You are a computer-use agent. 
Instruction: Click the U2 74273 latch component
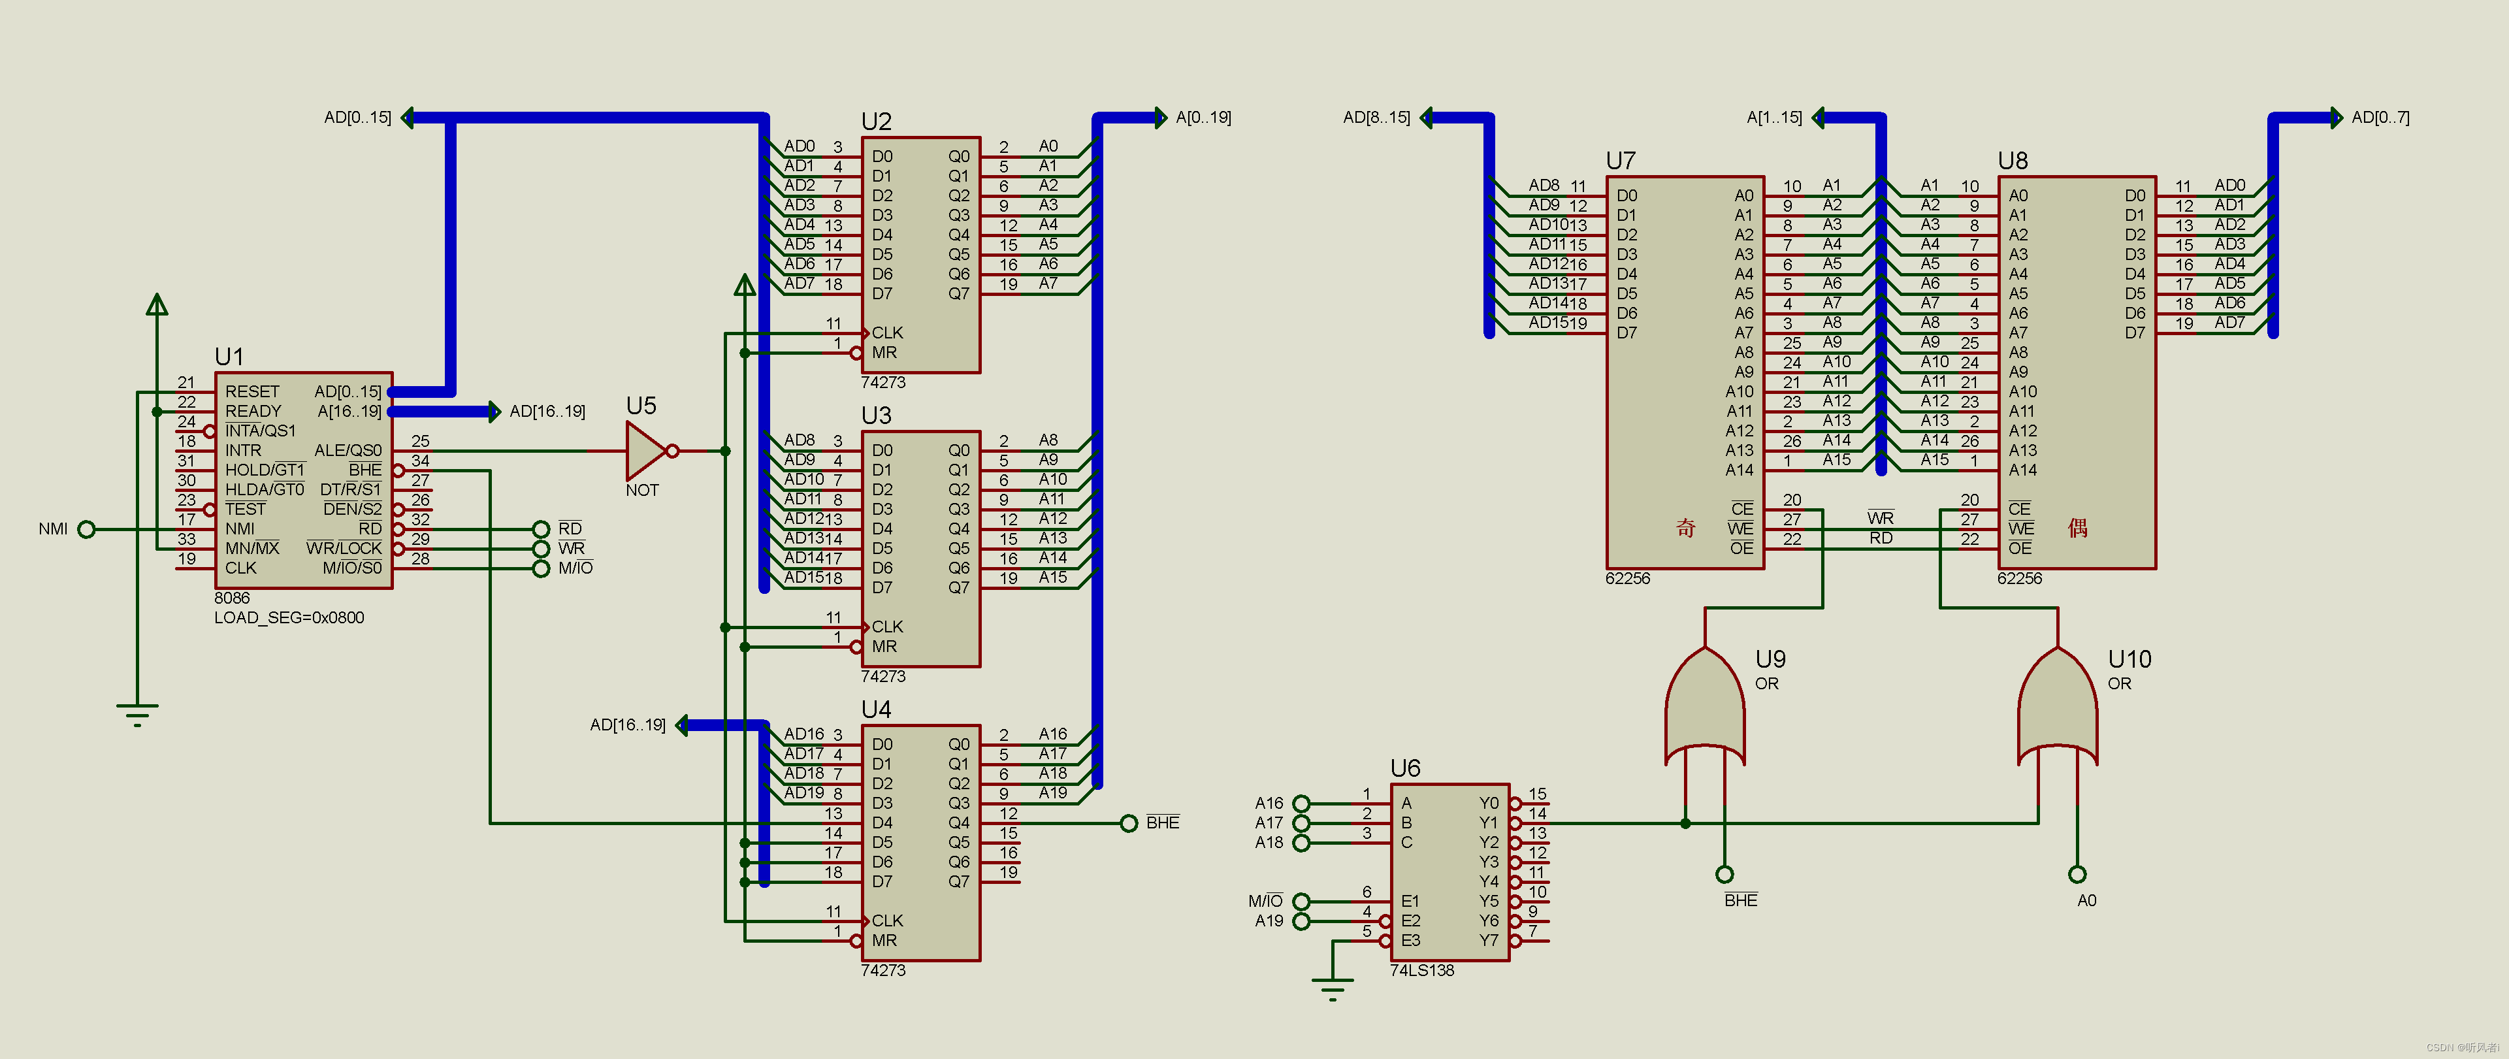tap(920, 254)
